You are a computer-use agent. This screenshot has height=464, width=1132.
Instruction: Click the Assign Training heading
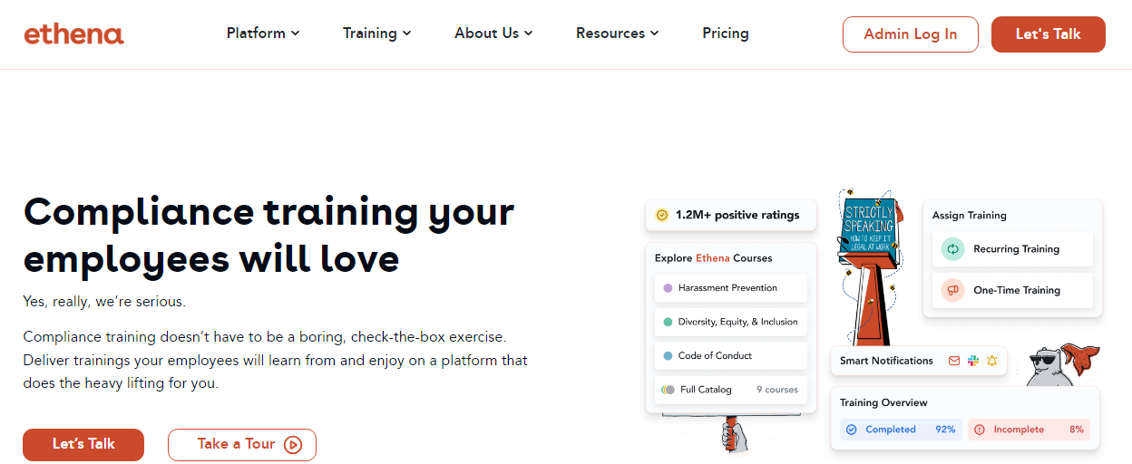(970, 216)
